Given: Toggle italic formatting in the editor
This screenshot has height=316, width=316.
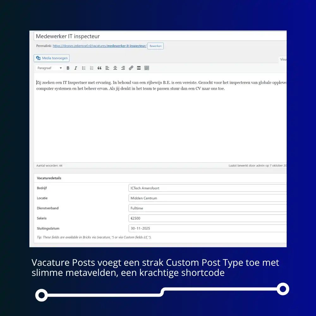Looking at the screenshot, I should (76, 68).
